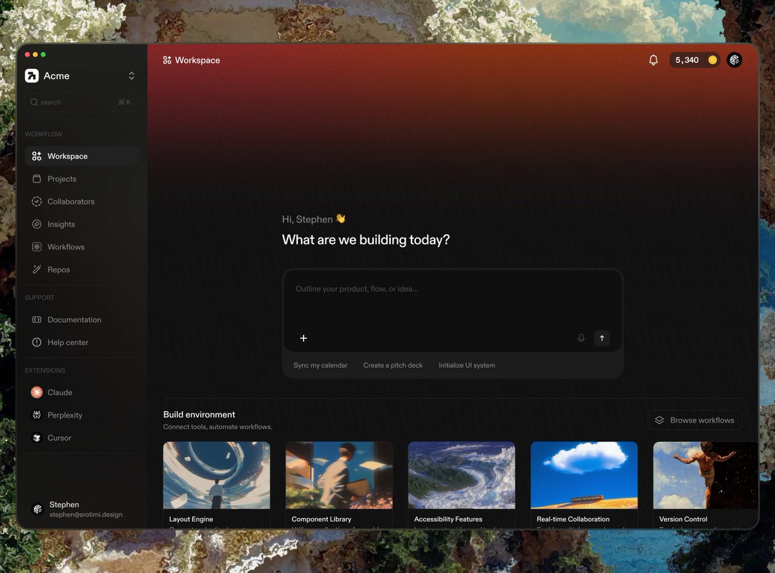Click the stephen@srotimi.design email text

(86, 514)
